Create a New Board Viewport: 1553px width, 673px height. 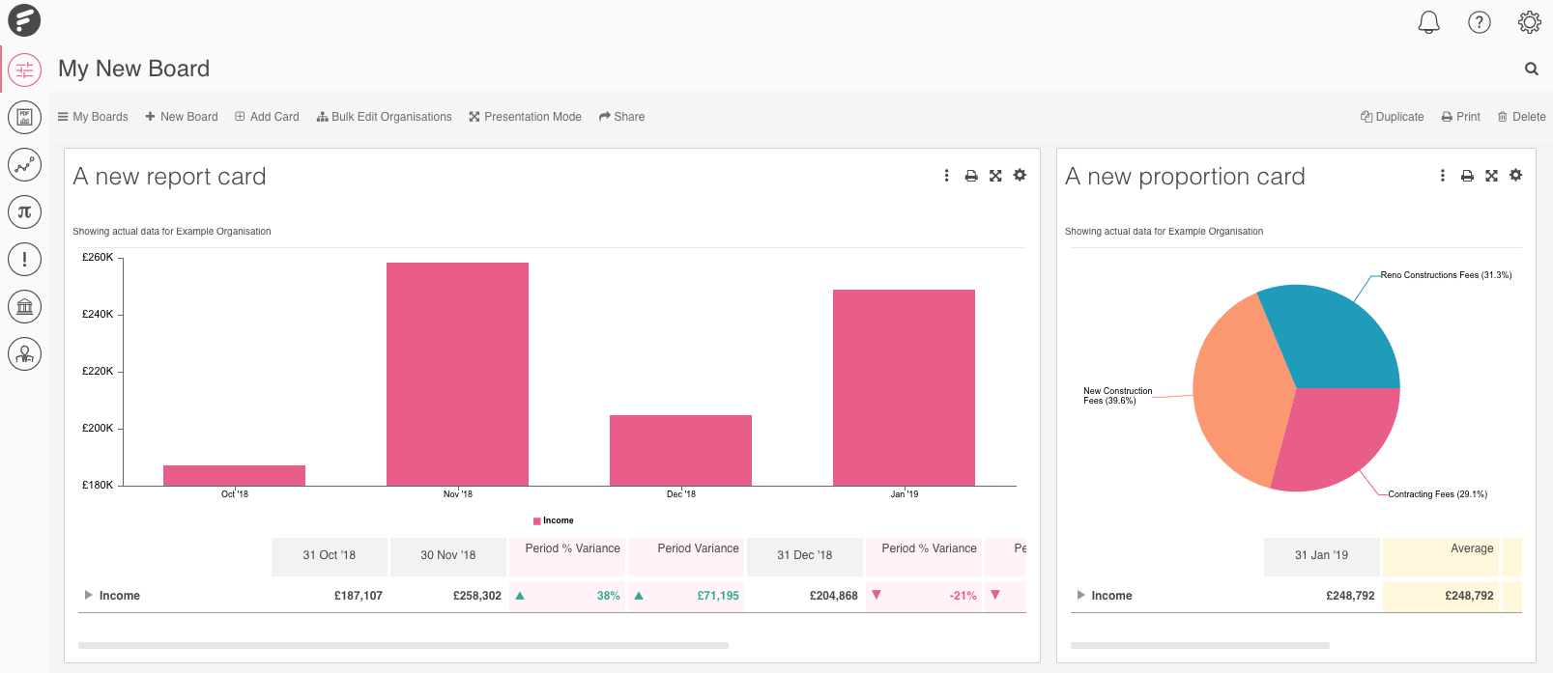tap(182, 117)
